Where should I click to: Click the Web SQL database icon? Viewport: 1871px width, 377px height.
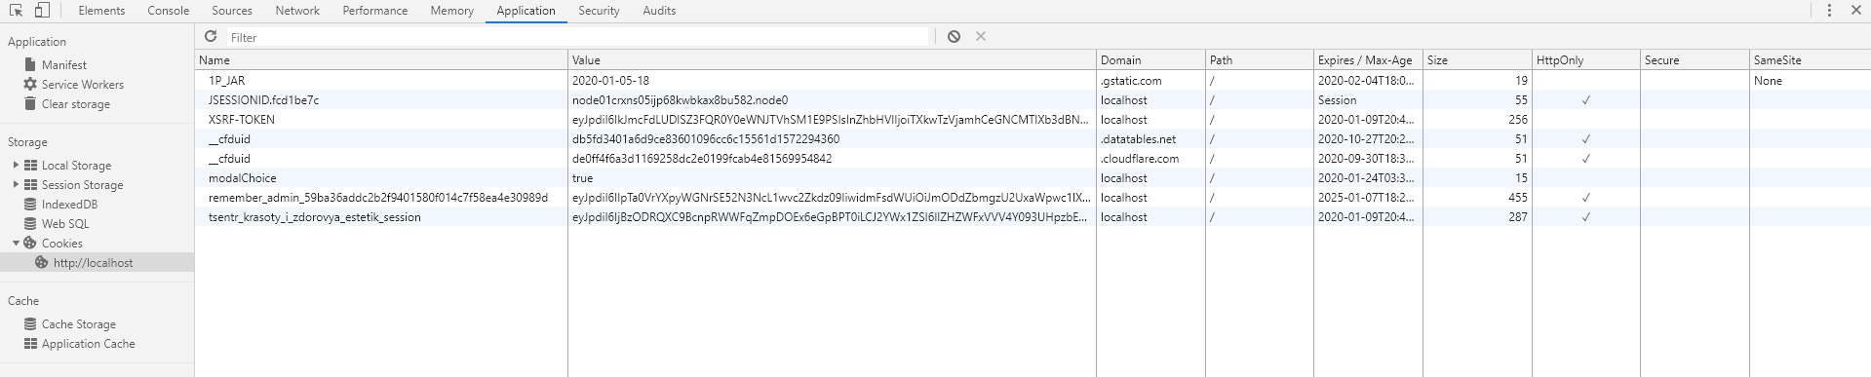pos(30,223)
